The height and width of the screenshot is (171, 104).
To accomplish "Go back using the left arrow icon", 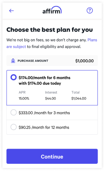I will click(x=11, y=11).
